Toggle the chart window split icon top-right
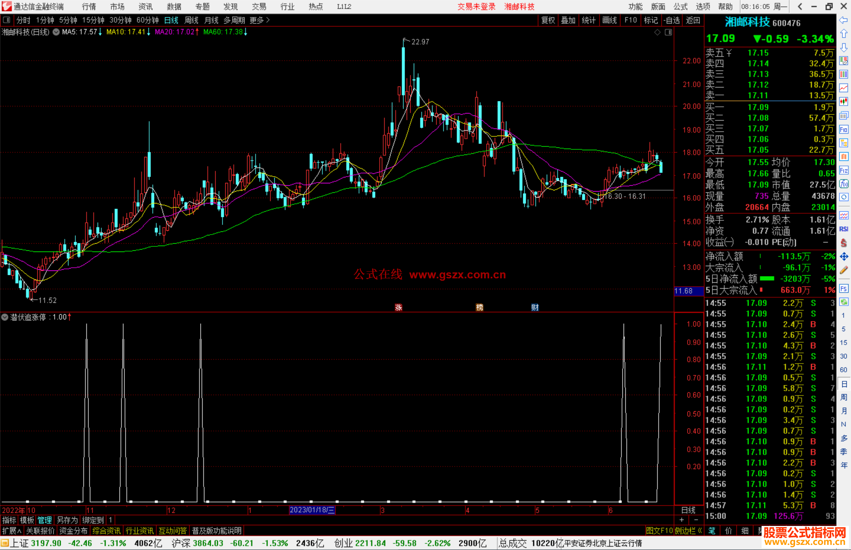The height and width of the screenshot is (550, 851). coord(668,32)
